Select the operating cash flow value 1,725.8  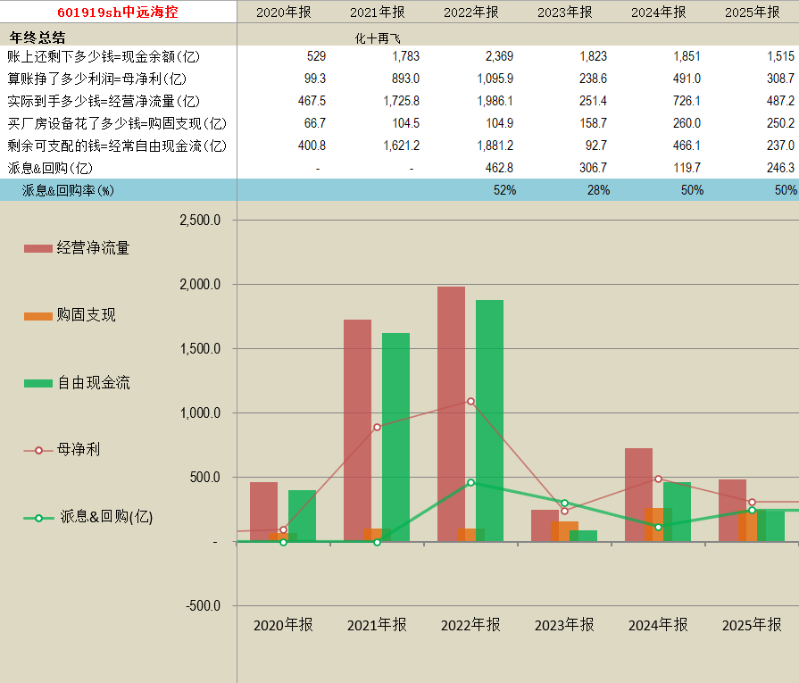[x=402, y=101]
